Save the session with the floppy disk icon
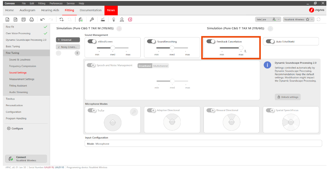 [23, 20]
